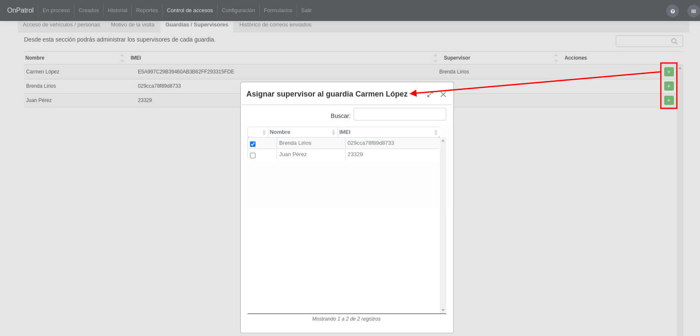Click the OnPatrol brand link
700x336 pixels.
click(x=20, y=10)
